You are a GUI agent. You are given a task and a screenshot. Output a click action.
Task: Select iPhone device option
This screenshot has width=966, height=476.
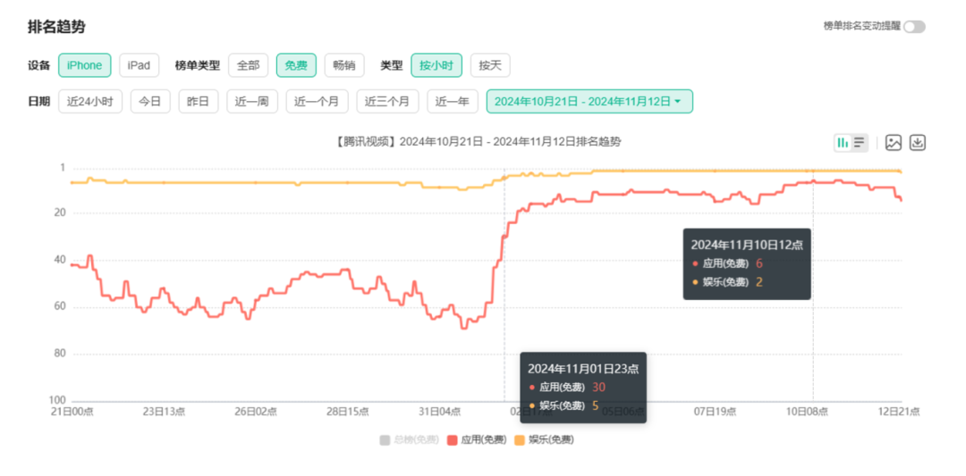point(84,65)
